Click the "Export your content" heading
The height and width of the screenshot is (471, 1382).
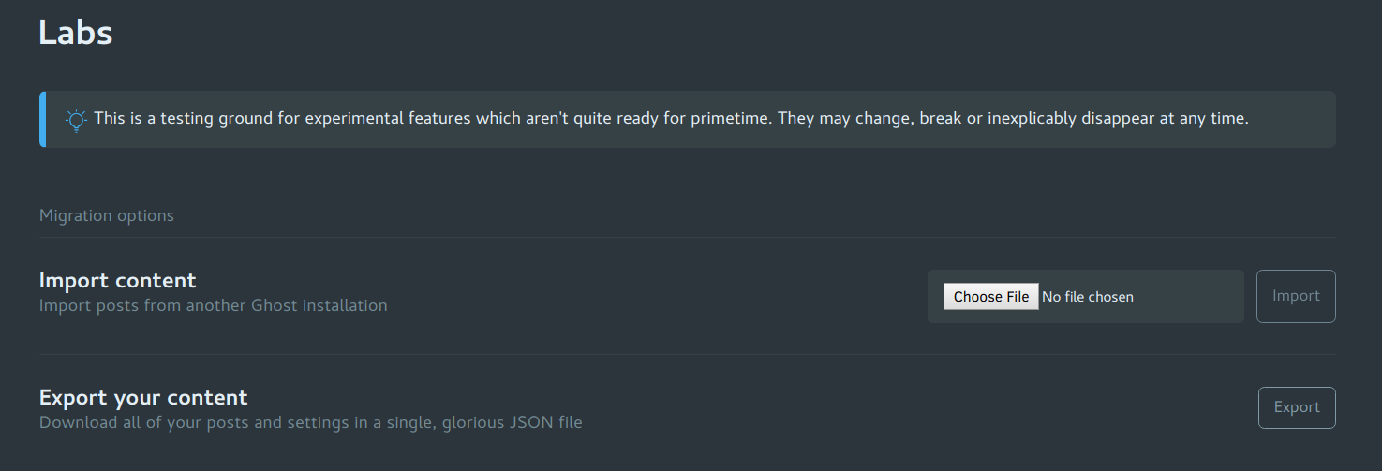(x=143, y=397)
